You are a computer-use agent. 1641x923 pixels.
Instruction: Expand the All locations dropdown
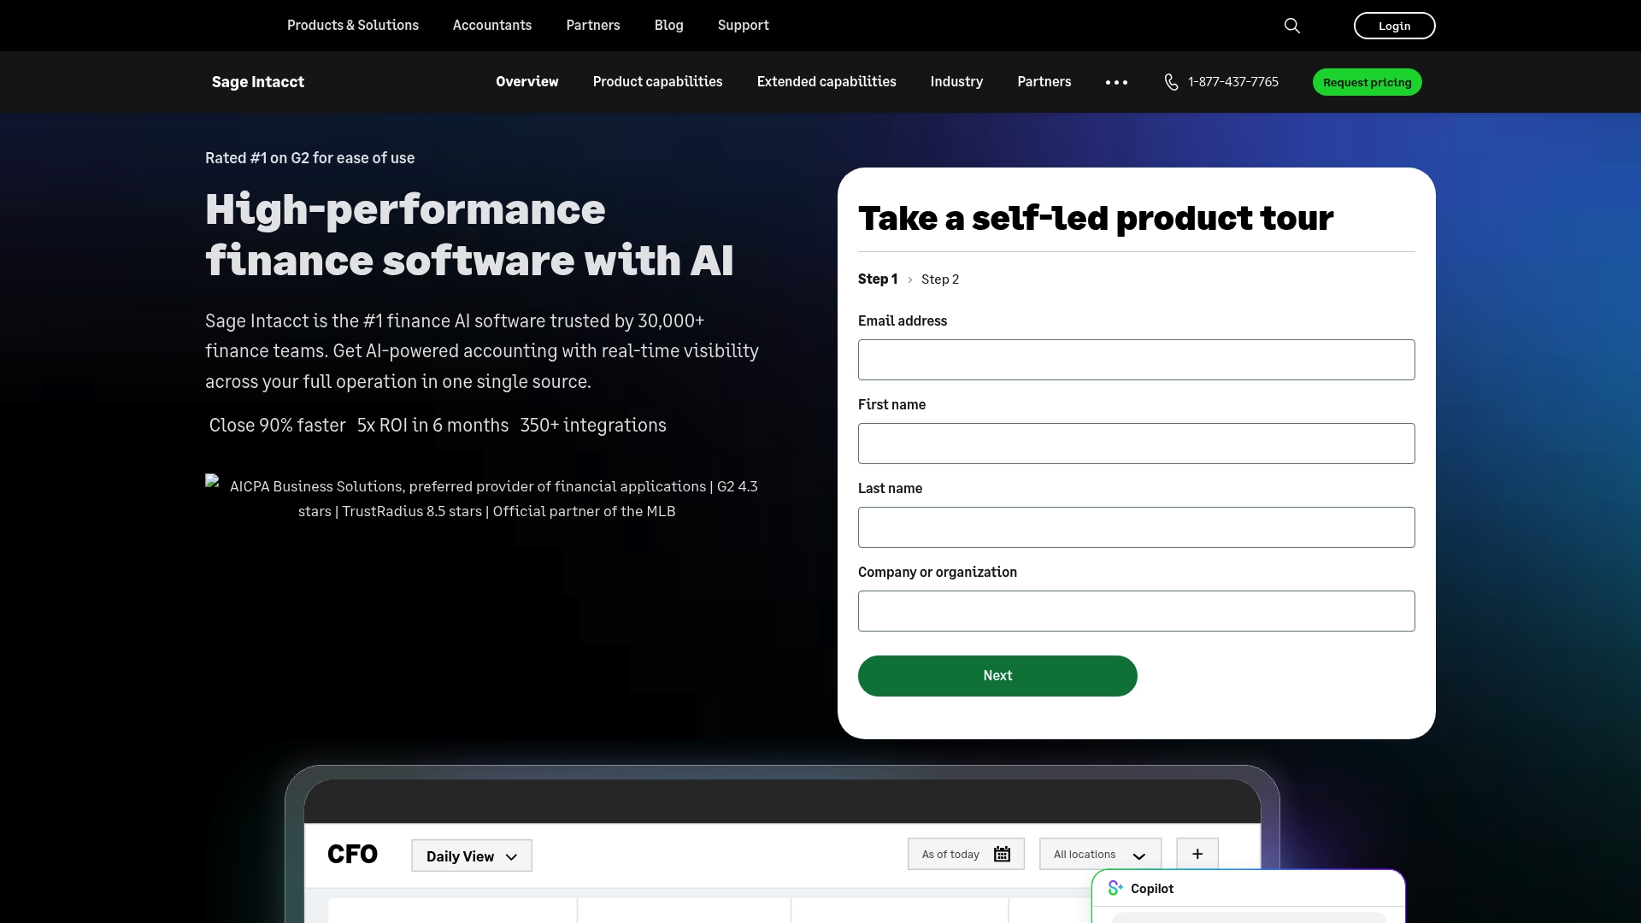tap(1099, 854)
